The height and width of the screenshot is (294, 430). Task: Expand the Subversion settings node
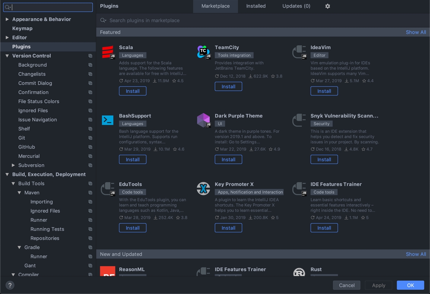click(x=13, y=165)
